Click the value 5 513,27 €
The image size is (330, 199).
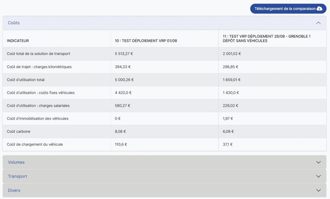[124, 54]
